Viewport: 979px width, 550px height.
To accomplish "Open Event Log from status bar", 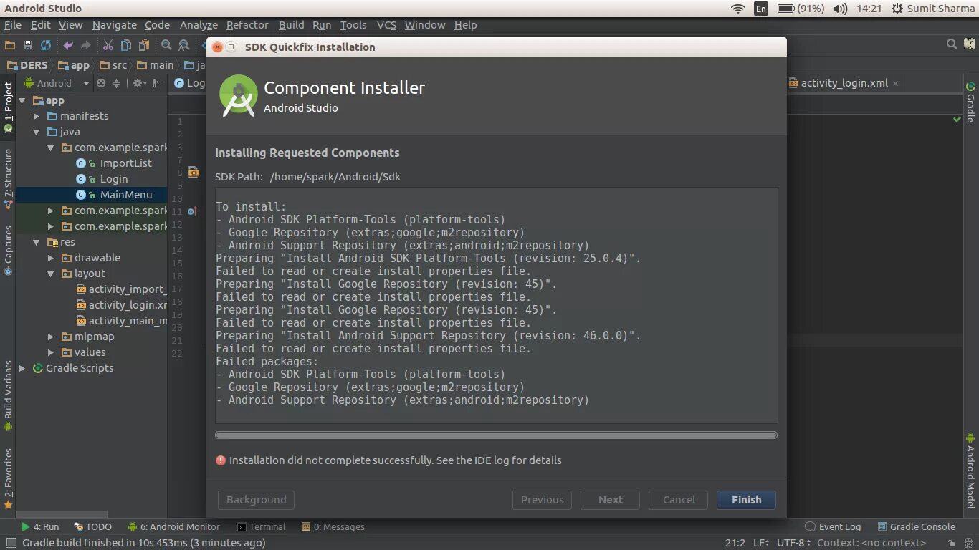I will tap(833, 526).
